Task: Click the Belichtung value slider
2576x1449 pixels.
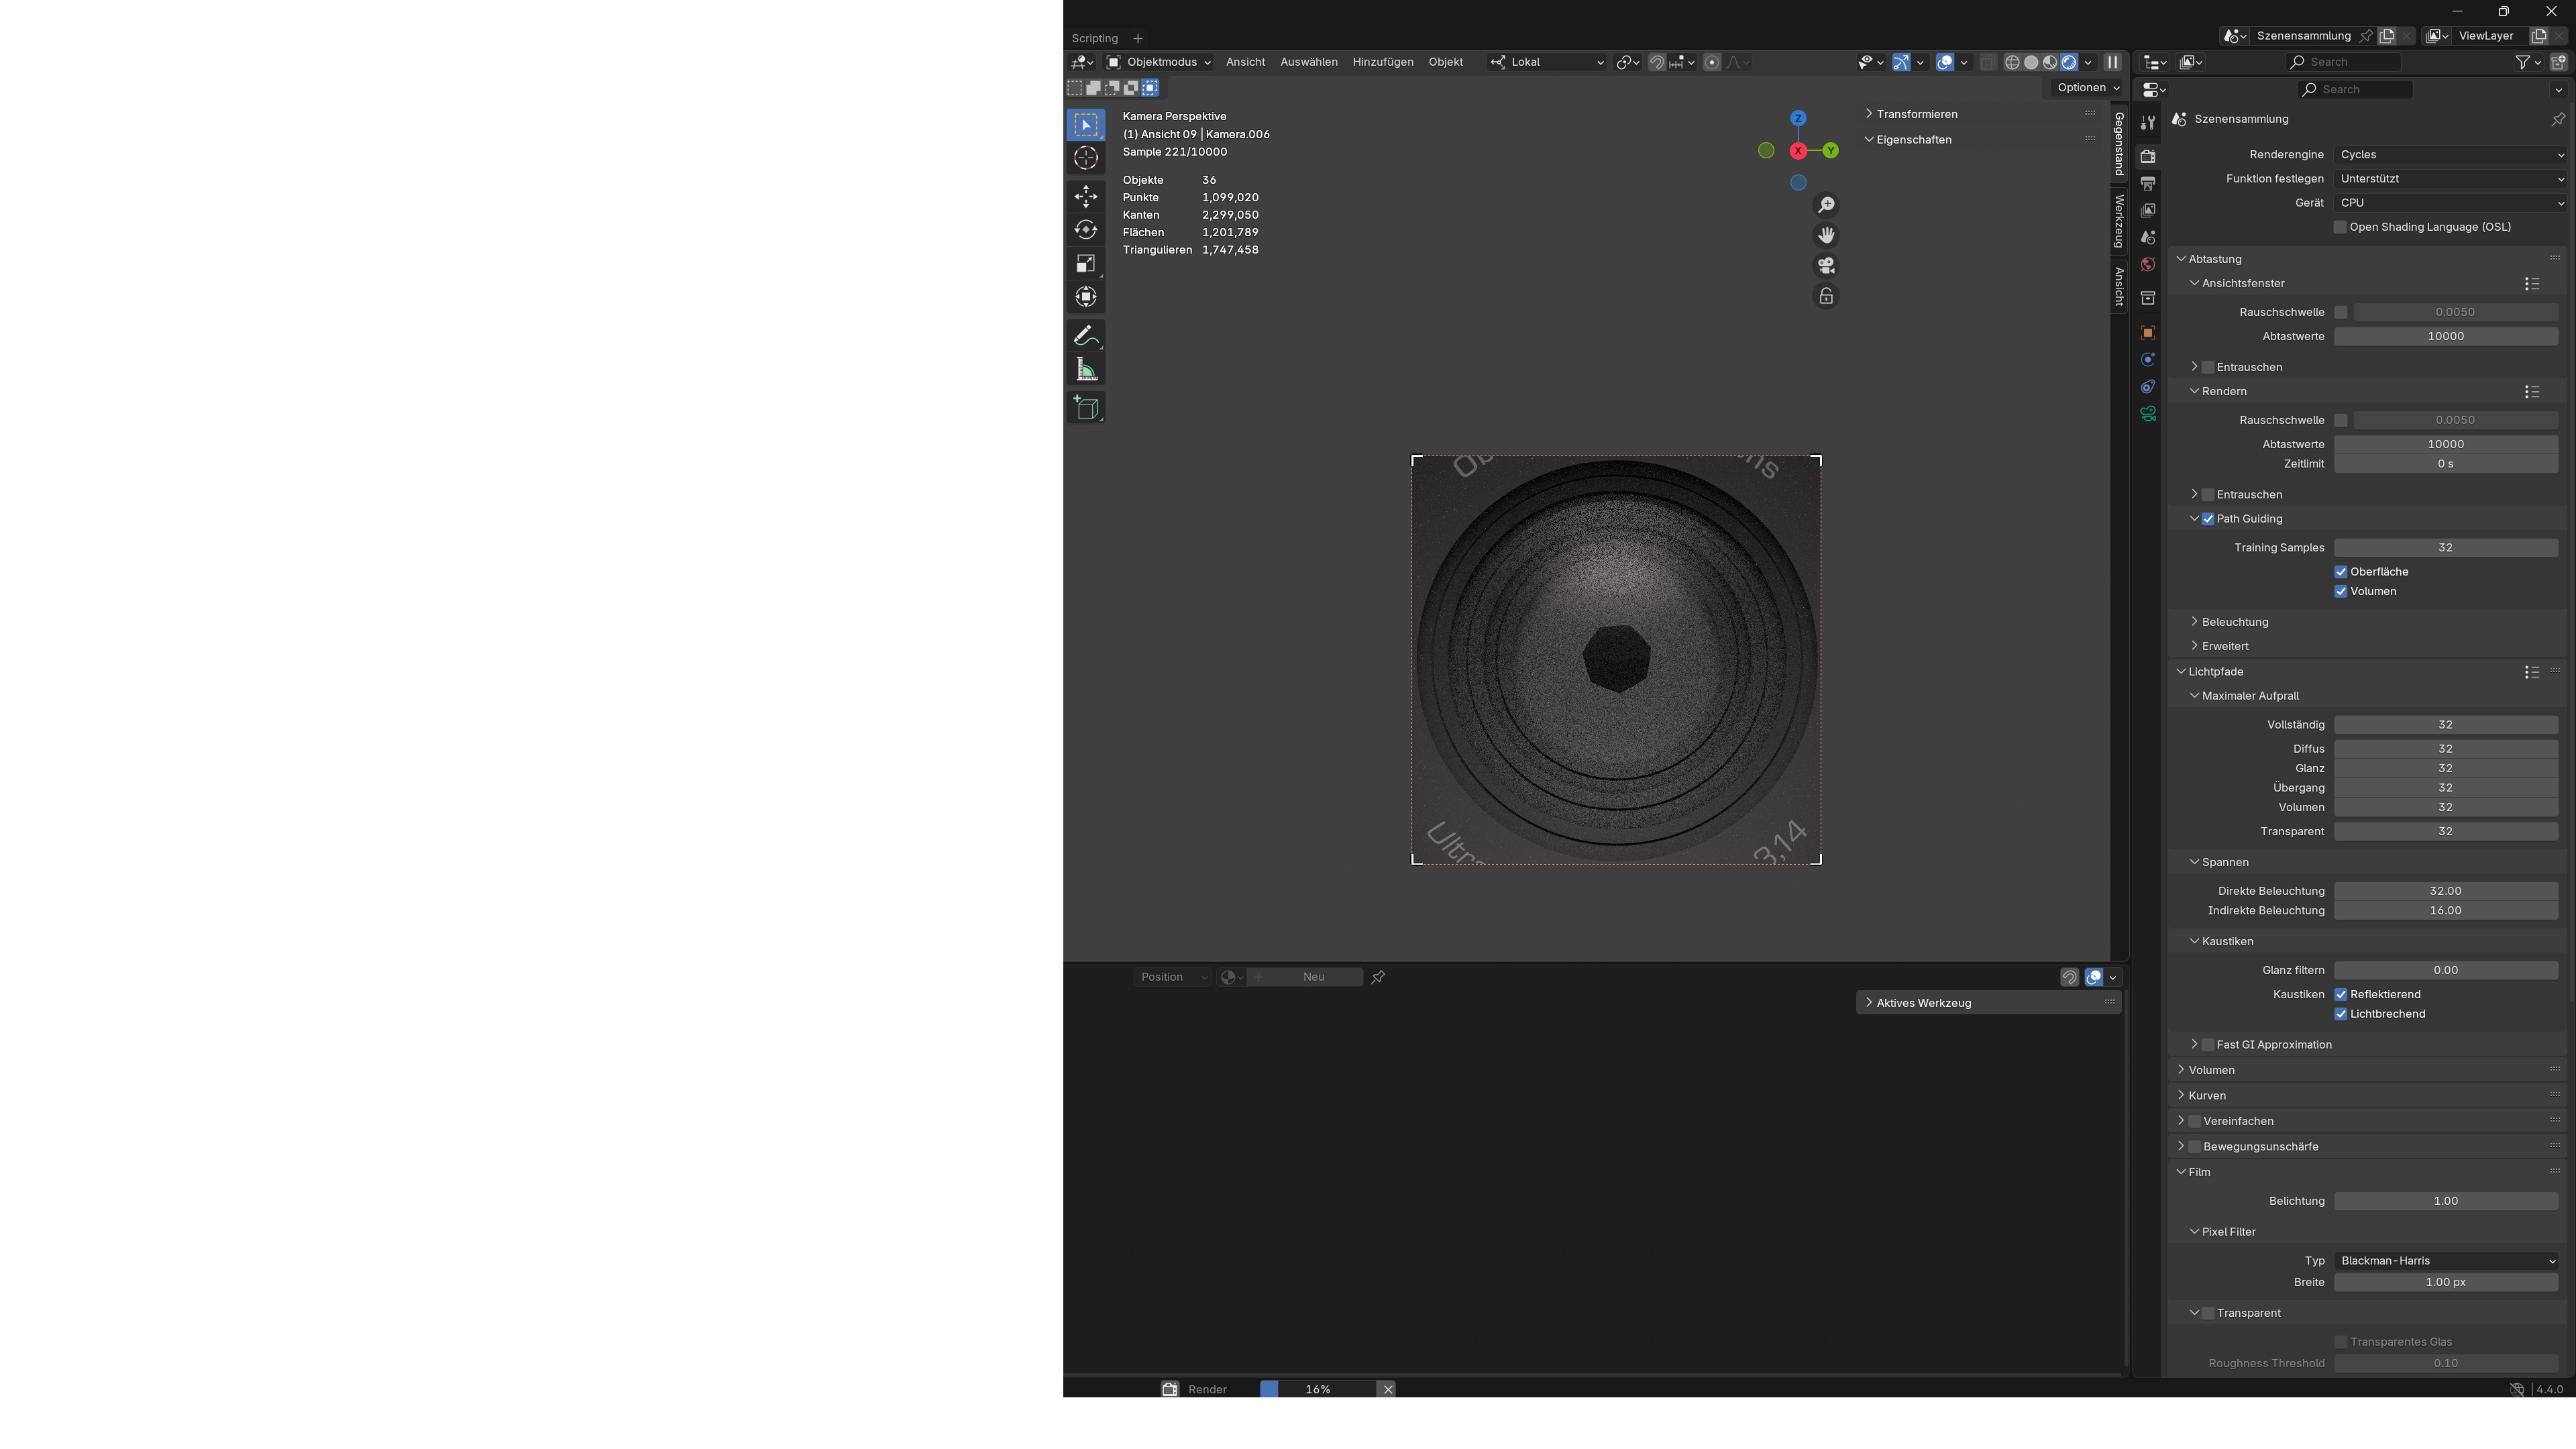Action: coord(2445,1201)
